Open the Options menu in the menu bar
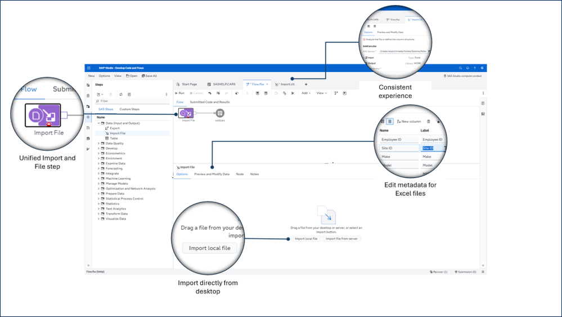The height and width of the screenshot is (317, 562). coord(104,75)
